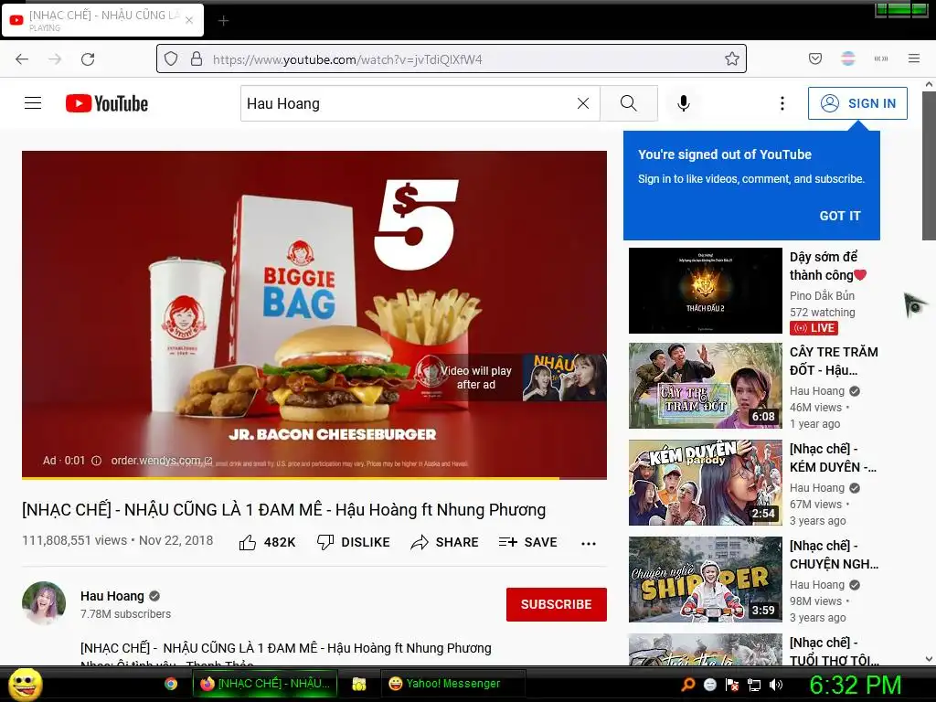The height and width of the screenshot is (702, 936).
Task: Open the Pocket save icon in toolbar
Action: pos(814,58)
